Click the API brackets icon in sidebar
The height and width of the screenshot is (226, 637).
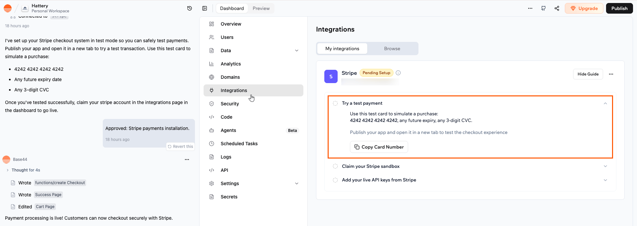coord(212,170)
